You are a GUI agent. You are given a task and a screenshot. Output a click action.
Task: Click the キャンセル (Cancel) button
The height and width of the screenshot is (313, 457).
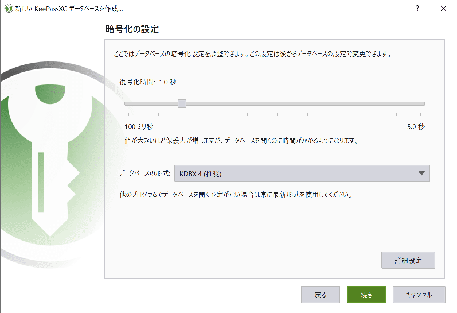(x=419, y=295)
